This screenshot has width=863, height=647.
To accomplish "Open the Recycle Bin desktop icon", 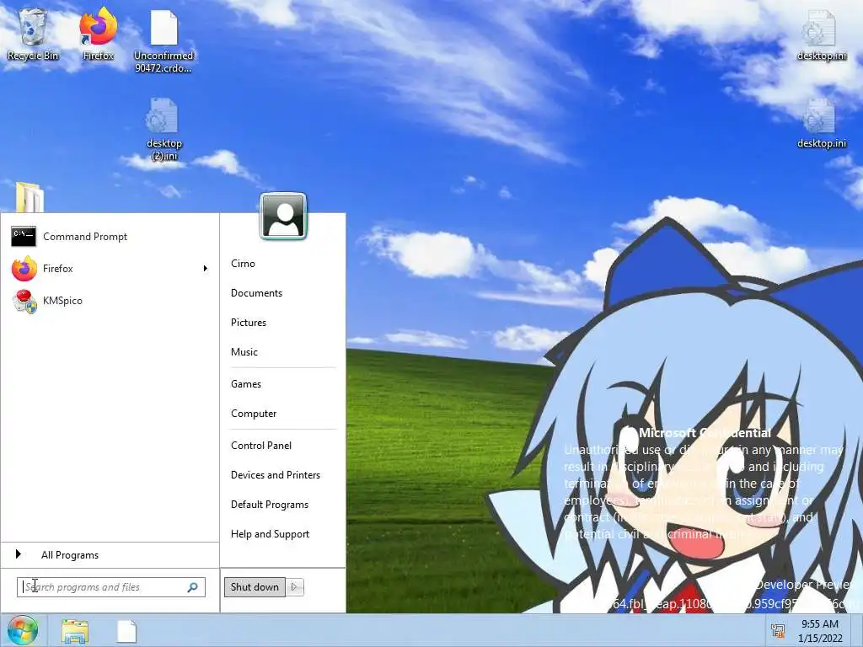I will tap(33, 34).
